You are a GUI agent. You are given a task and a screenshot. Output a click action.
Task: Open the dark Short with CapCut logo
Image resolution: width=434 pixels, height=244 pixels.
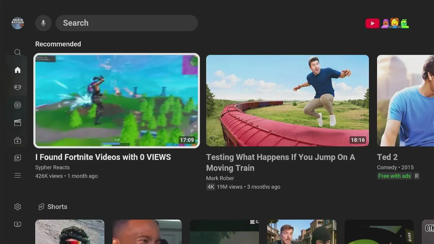pos(224,232)
